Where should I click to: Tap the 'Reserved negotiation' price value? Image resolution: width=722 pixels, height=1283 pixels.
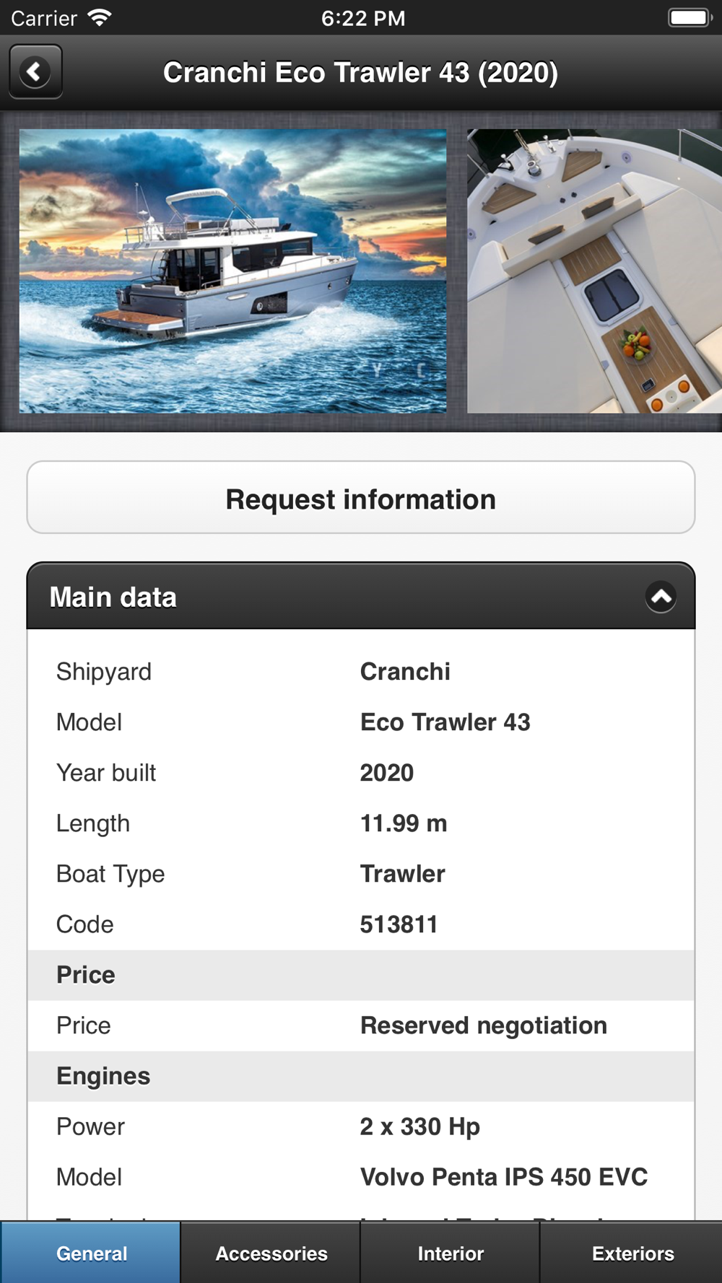(483, 1025)
